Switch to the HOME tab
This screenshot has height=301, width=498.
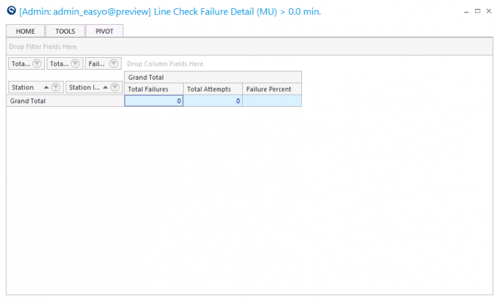pyautogui.click(x=26, y=31)
